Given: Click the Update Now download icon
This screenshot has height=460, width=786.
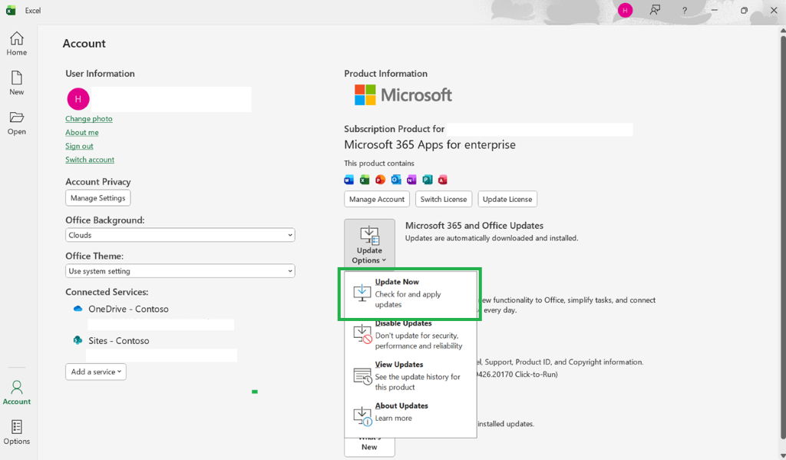Looking at the screenshot, I should (x=362, y=293).
